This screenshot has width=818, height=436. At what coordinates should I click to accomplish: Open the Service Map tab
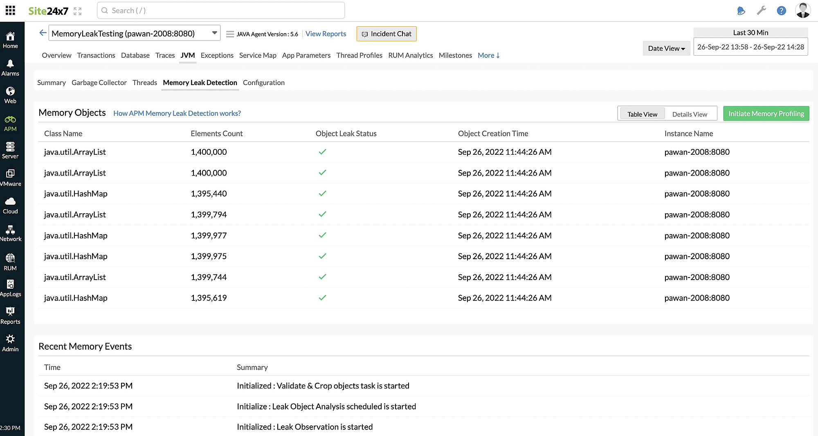click(x=258, y=55)
